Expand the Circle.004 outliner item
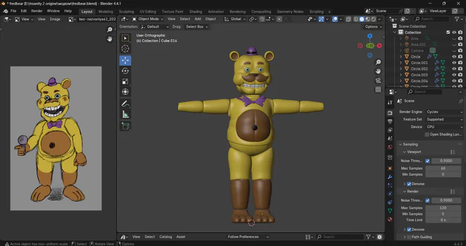 tap(401, 81)
